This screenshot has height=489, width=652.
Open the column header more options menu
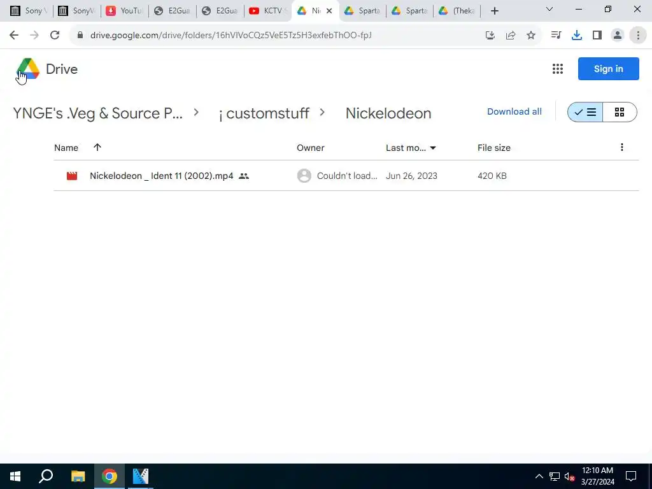click(x=621, y=147)
